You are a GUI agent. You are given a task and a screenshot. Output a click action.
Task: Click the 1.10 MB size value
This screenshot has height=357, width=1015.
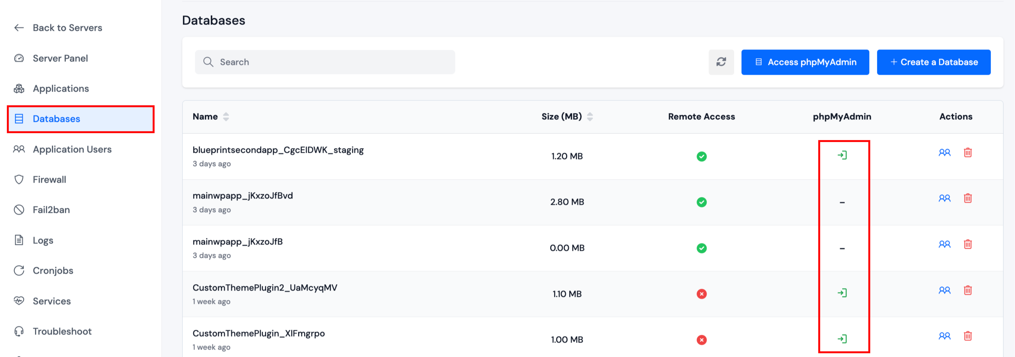(x=567, y=294)
